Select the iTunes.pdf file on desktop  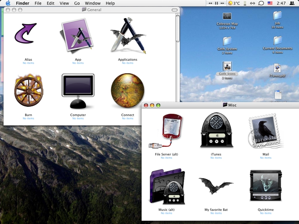[277, 69]
